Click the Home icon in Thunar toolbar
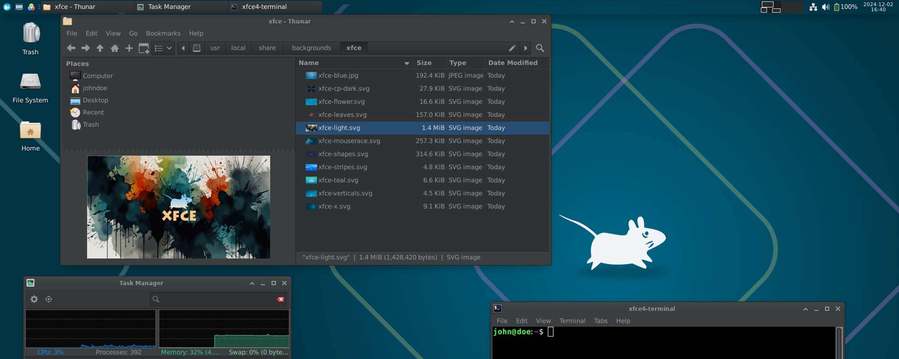 [x=114, y=48]
